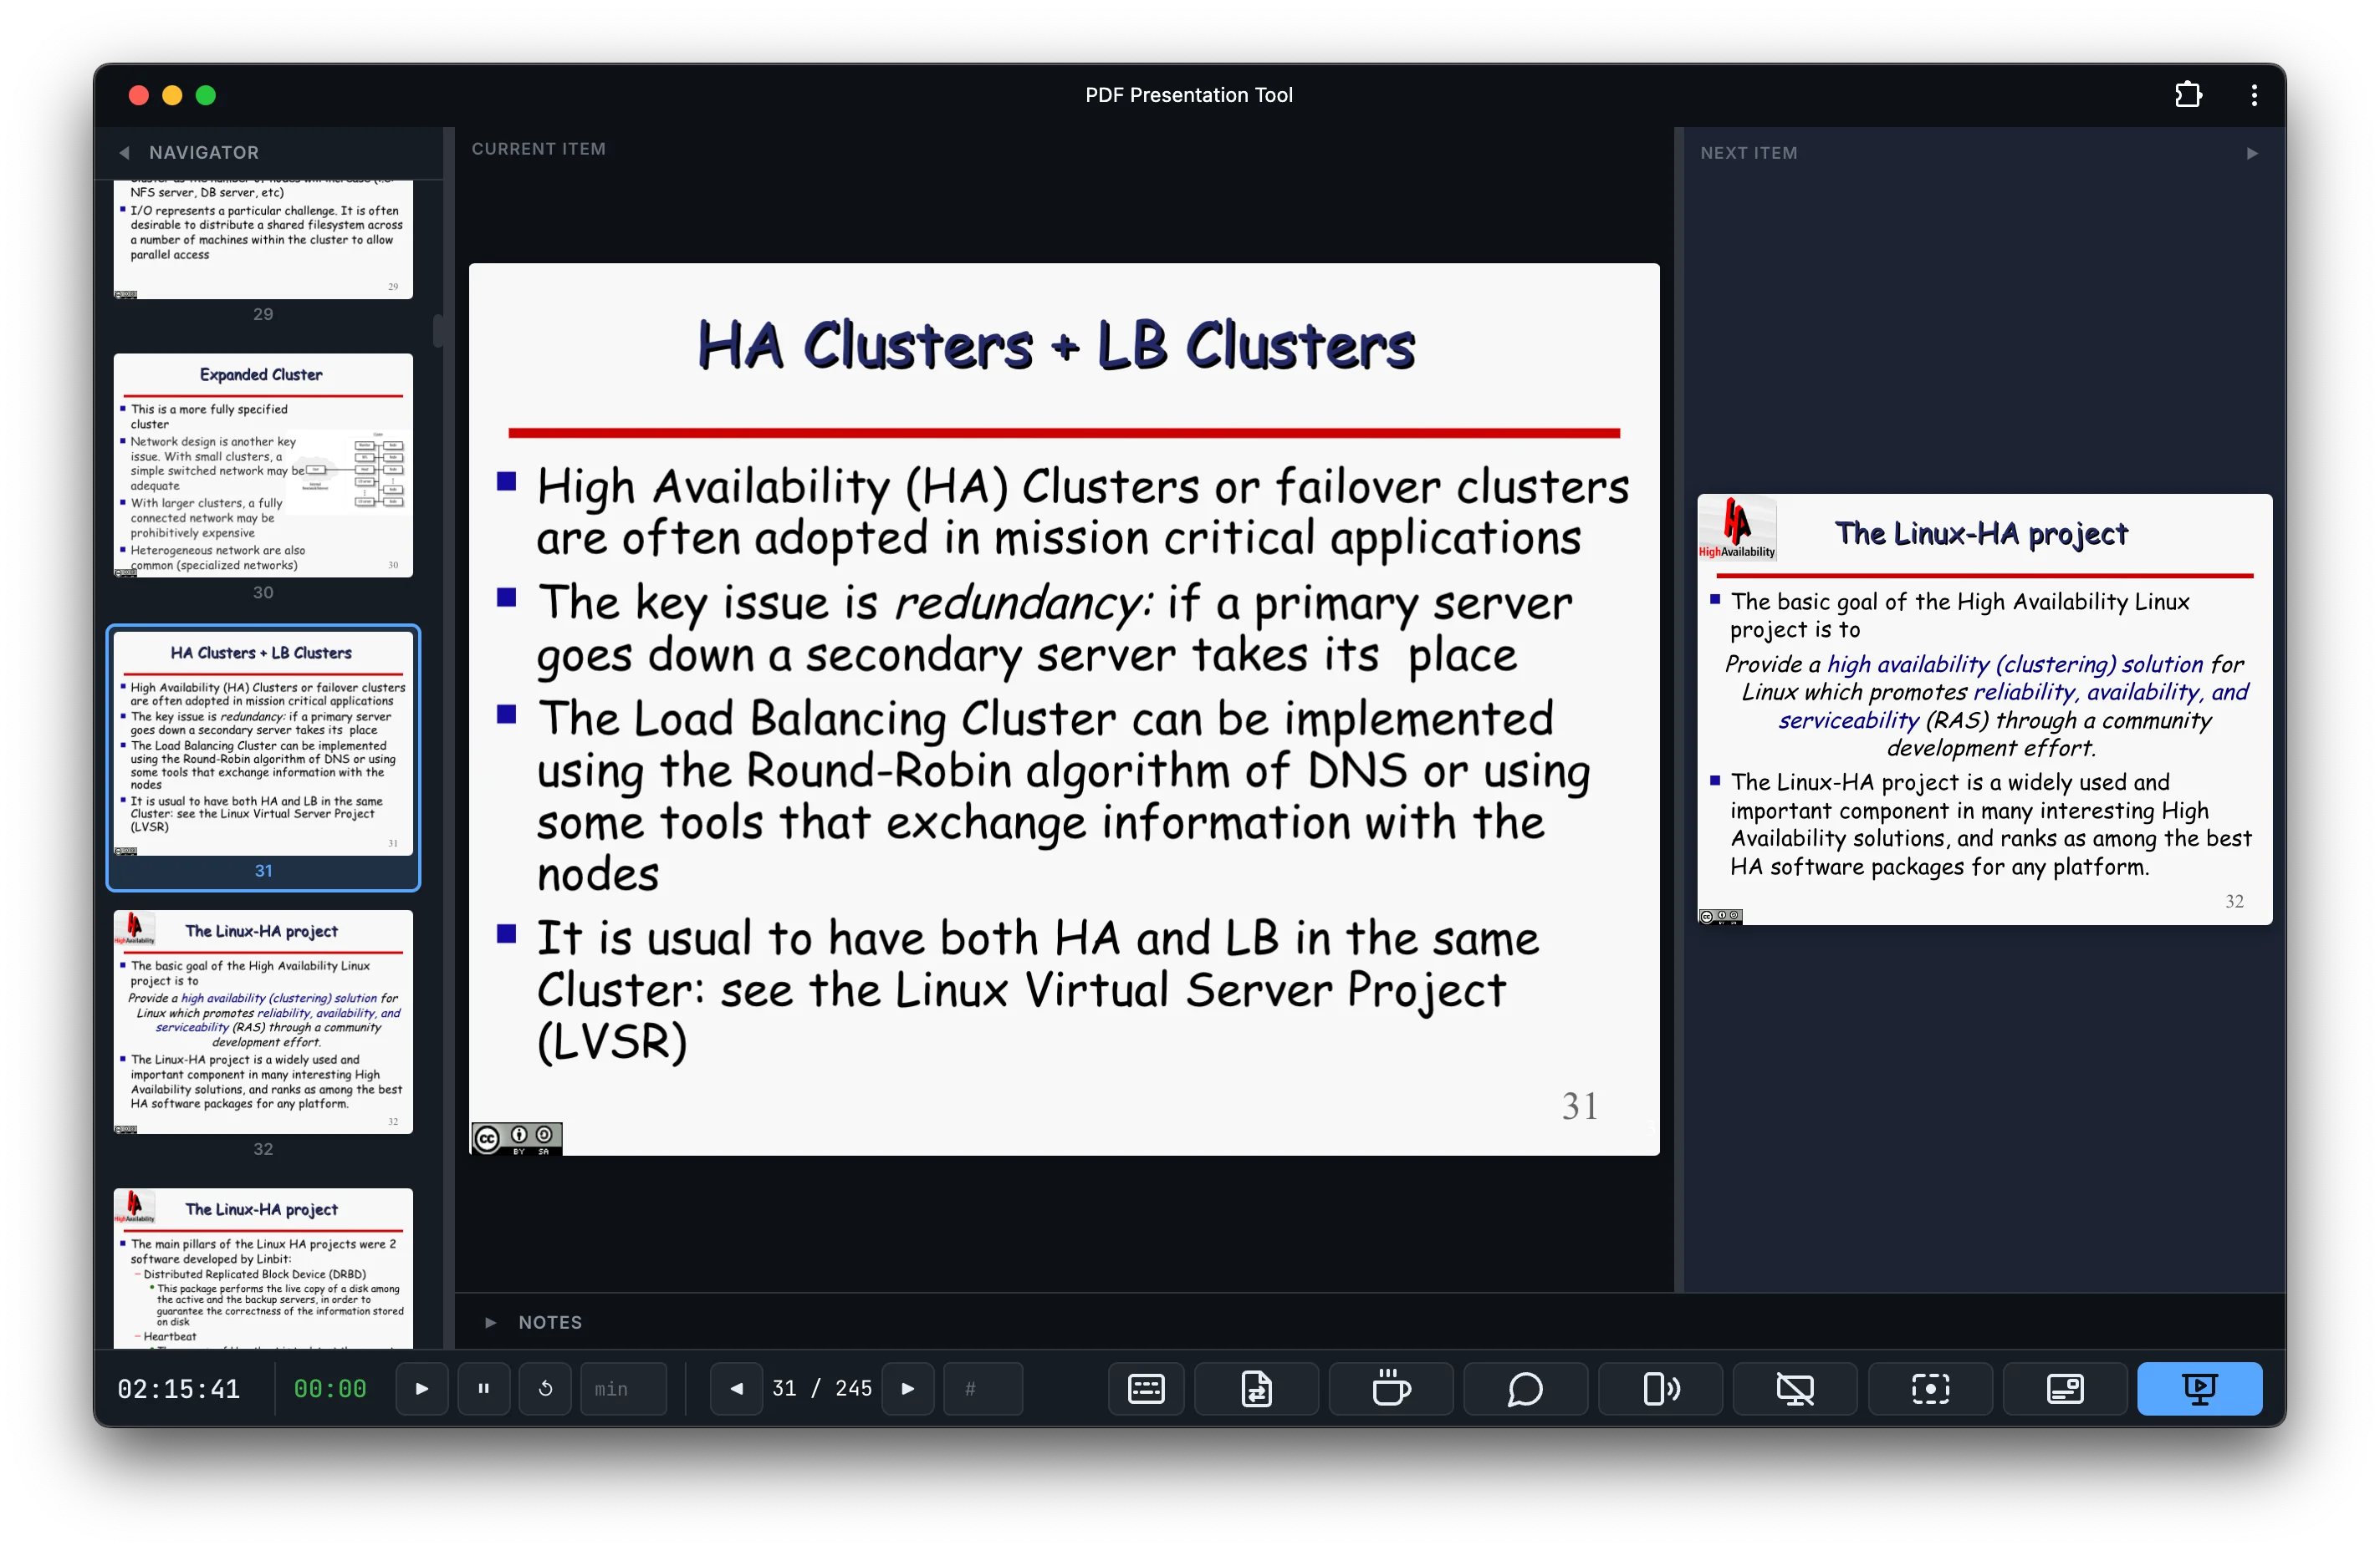
Task: Pause the presentation timer
Action: pos(484,1388)
